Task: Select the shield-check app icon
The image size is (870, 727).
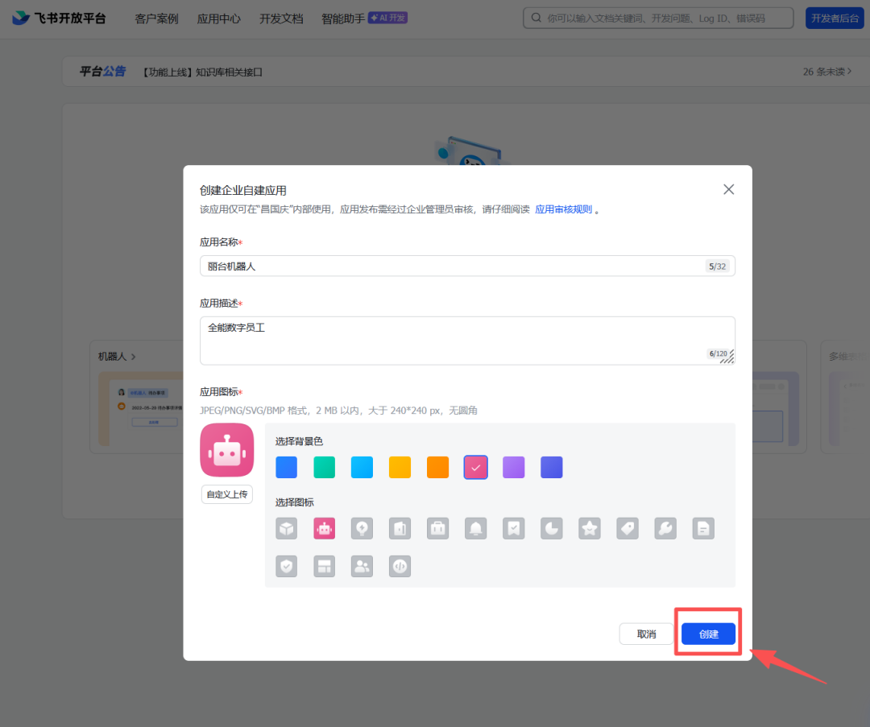Action: (286, 566)
